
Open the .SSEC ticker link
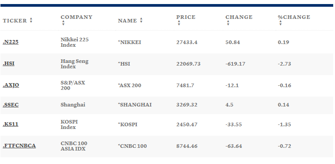click(x=10, y=105)
